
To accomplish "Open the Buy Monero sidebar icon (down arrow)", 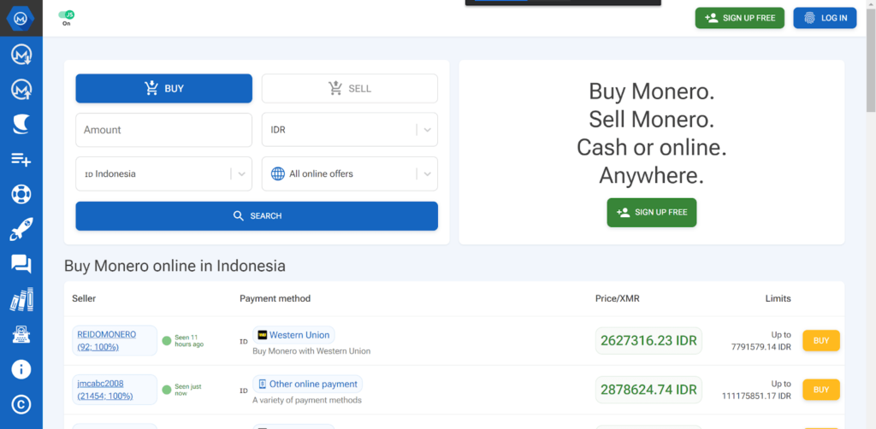I will pyautogui.click(x=21, y=54).
